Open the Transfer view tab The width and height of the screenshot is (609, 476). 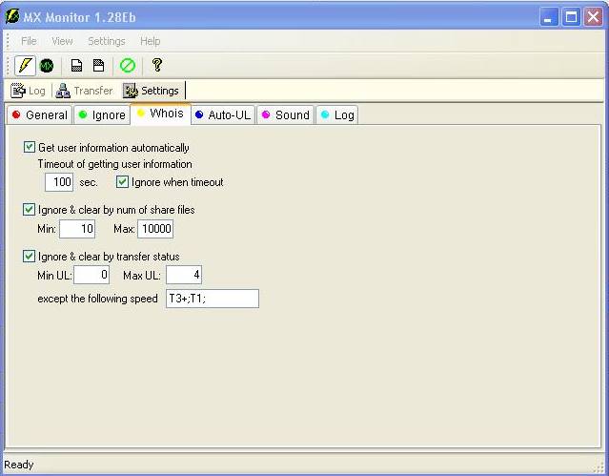(x=84, y=91)
